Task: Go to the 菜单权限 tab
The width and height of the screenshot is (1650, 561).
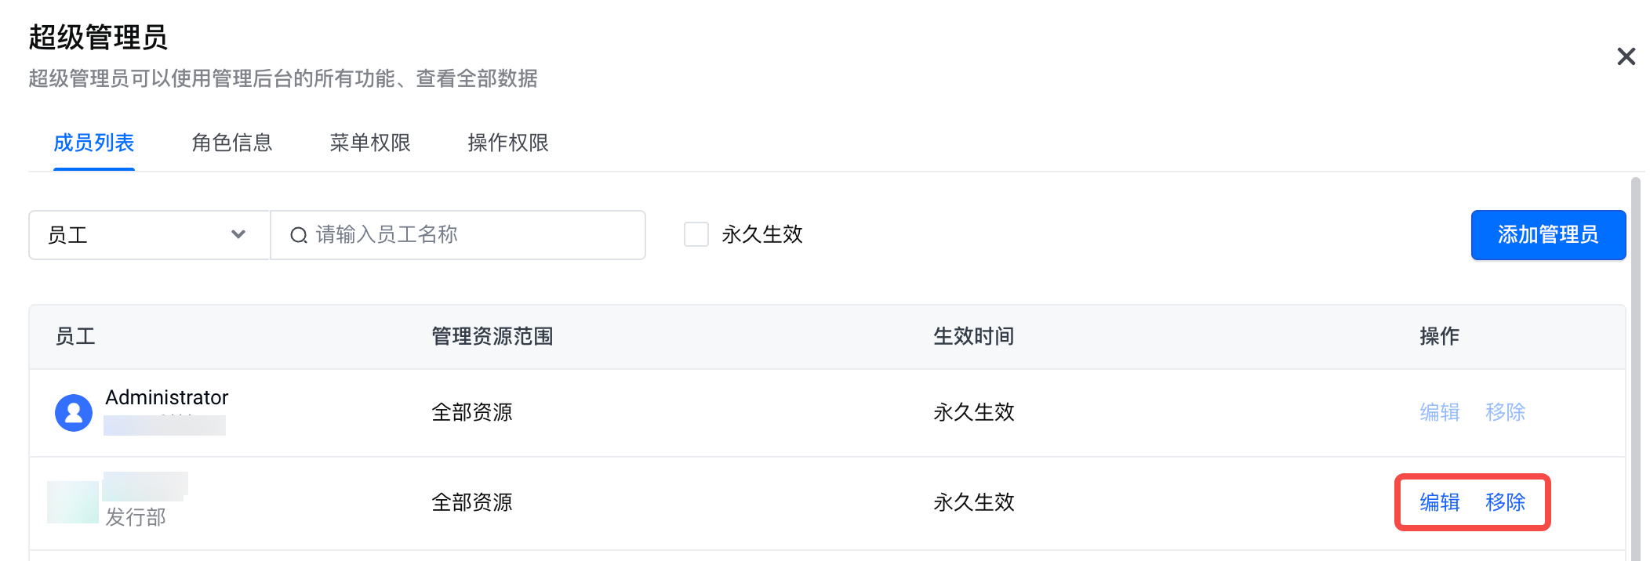Action: [369, 143]
